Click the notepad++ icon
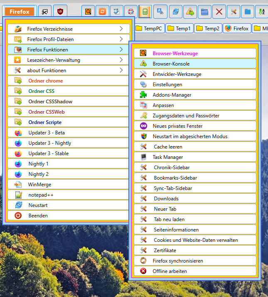The height and width of the screenshot is (297, 268). click(x=18, y=195)
